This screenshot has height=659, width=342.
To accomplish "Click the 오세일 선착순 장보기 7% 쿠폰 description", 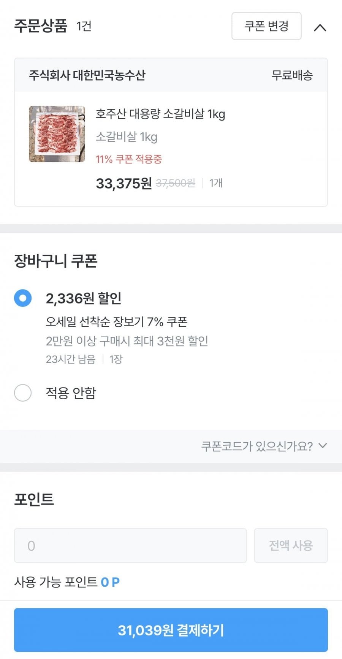I will pos(117,322).
